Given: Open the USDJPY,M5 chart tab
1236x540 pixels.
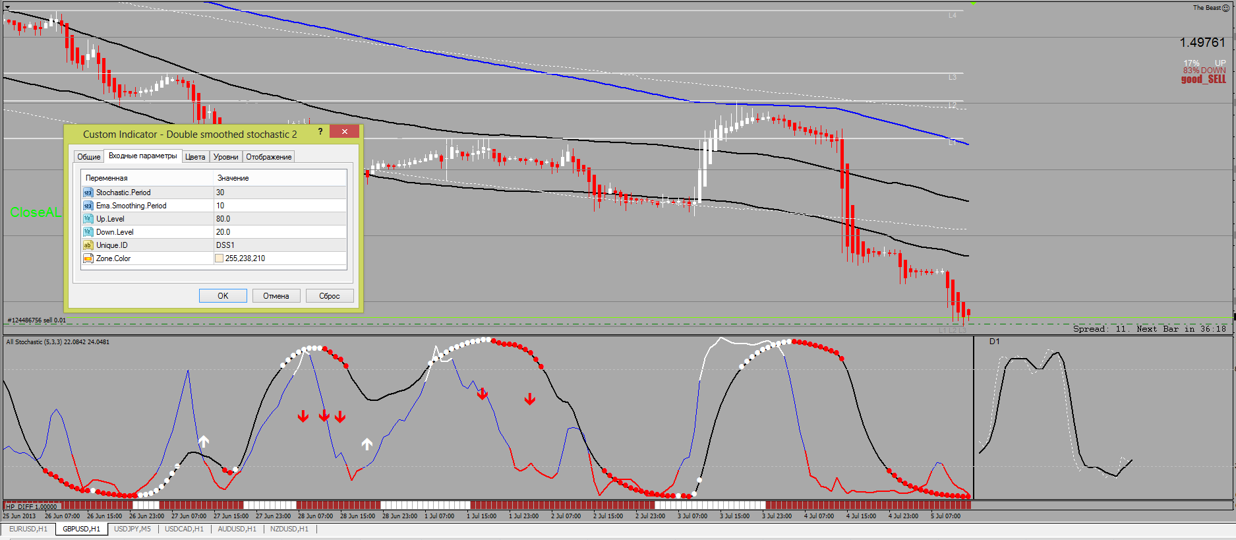Looking at the screenshot, I should (x=132, y=529).
